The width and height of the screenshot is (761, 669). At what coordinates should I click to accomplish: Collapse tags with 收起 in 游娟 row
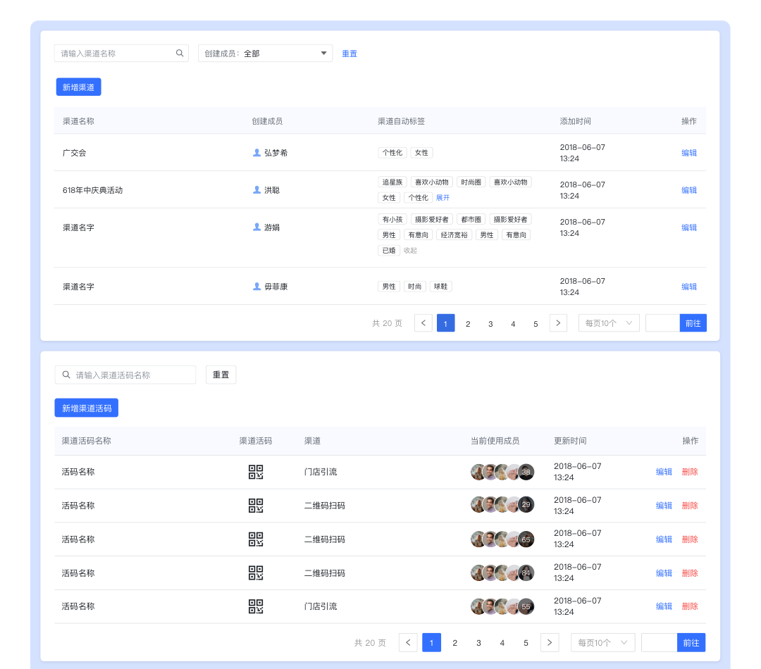tap(410, 250)
